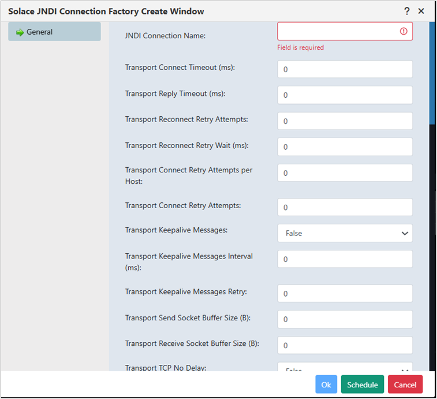The width and height of the screenshot is (437, 399).
Task: Close the JNDI Connection Factory window
Action: click(421, 11)
